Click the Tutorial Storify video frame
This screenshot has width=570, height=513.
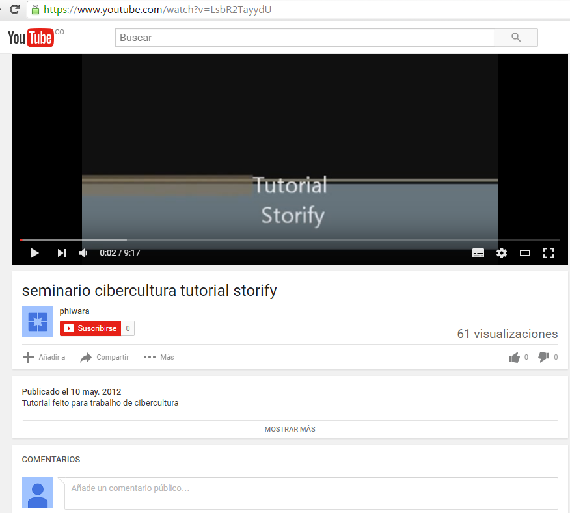click(290, 146)
